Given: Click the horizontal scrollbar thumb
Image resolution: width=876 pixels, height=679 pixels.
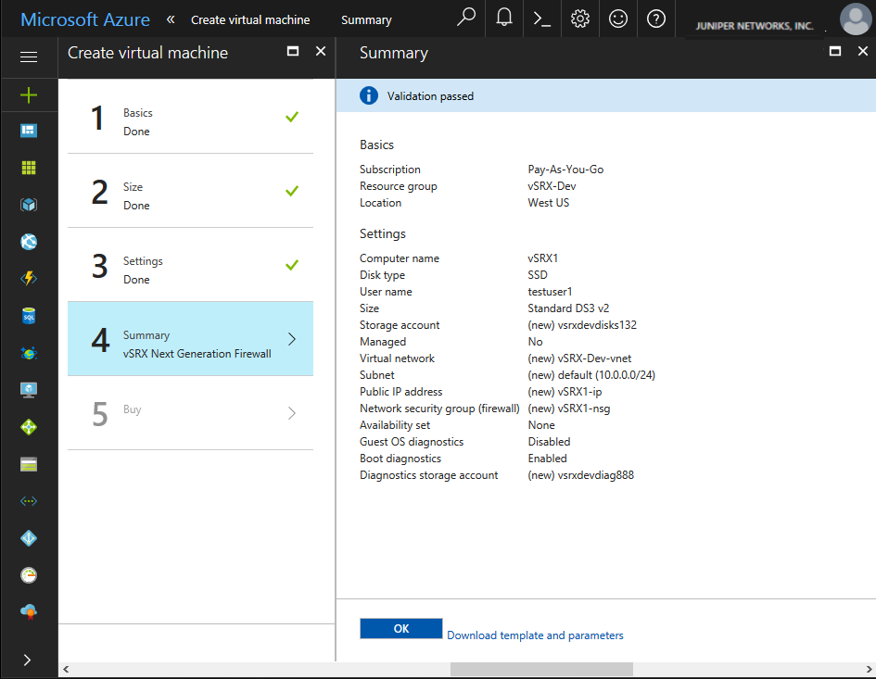Looking at the screenshot, I should pyautogui.click(x=540, y=669).
